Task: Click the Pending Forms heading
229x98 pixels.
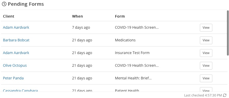Action: point(26,4)
